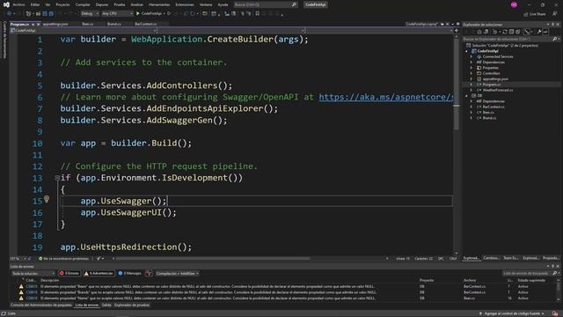
Task: Open the Debug configuration dropdown
Action: [90, 13]
